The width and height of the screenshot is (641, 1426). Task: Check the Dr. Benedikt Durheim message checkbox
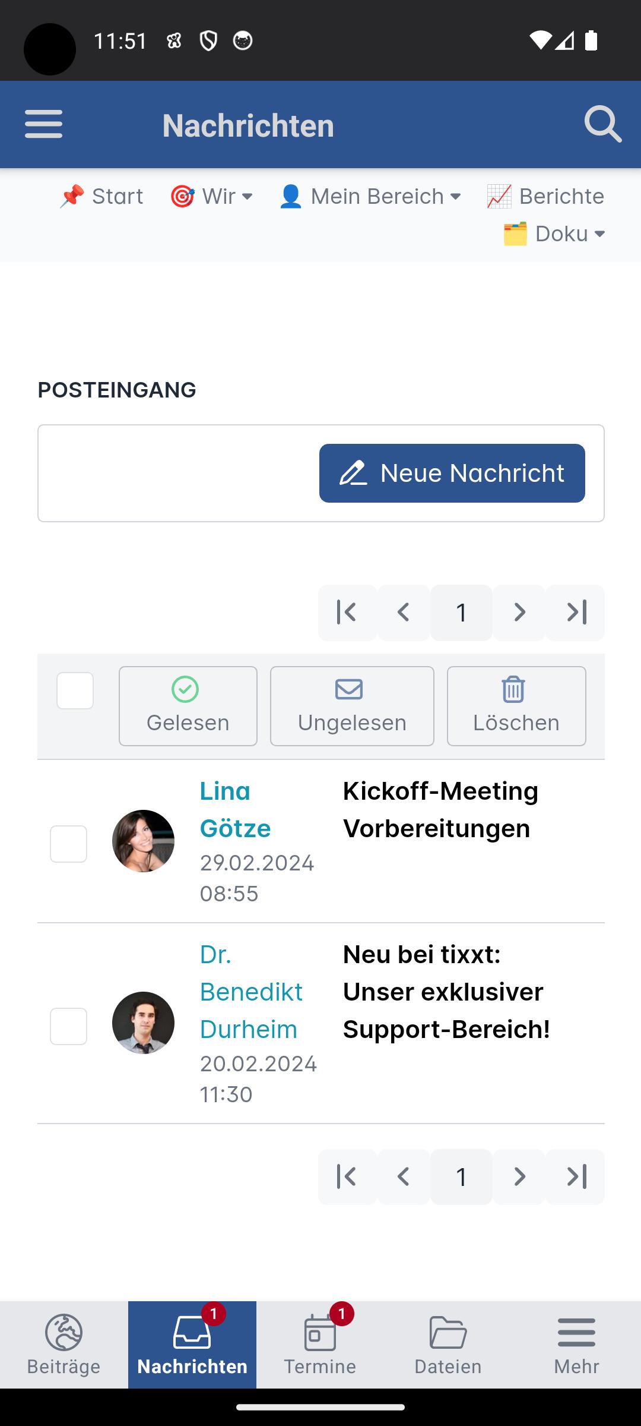68,1026
